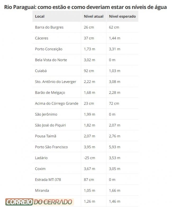Viewport: 172px width, 207px height.
Task: Select the Coxim location row
Action: [85, 169]
